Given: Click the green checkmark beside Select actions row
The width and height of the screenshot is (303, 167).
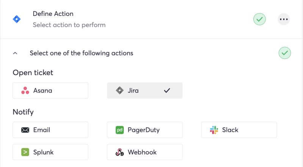Looking at the screenshot, I should (x=285, y=53).
